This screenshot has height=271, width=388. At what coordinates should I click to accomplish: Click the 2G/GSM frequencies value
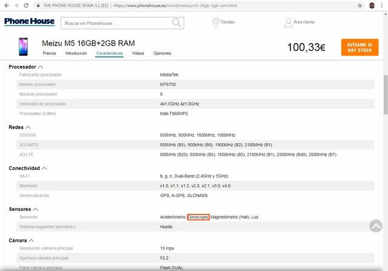(198, 135)
